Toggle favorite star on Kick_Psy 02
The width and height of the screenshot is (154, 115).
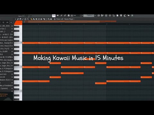click(12, 49)
